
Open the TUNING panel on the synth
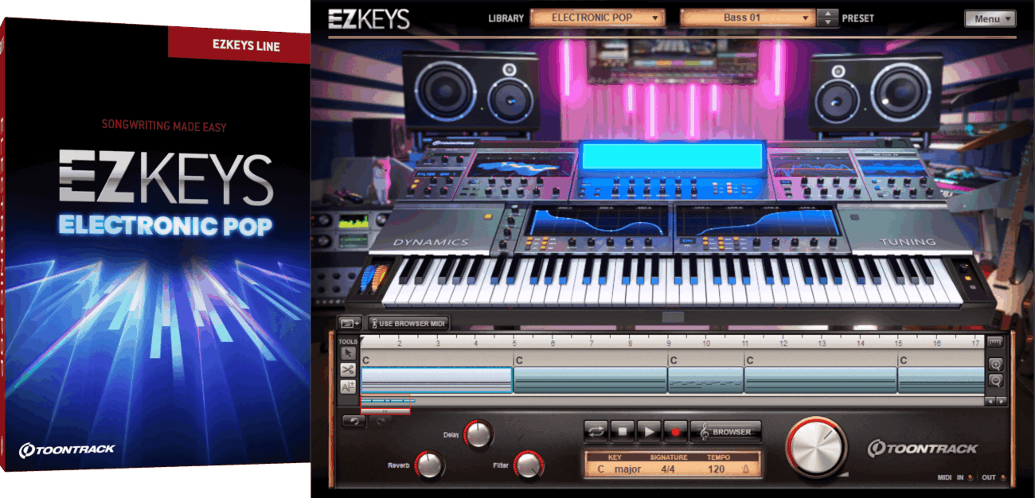[908, 241]
